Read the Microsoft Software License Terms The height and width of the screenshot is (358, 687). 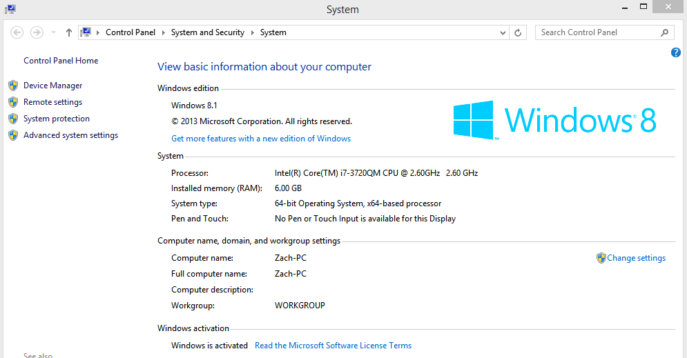(x=333, y=346)
